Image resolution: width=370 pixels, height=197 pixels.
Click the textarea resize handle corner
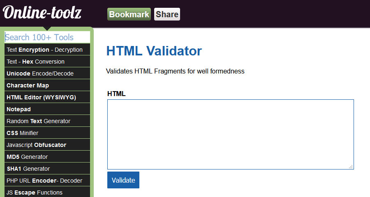point(351,167)
